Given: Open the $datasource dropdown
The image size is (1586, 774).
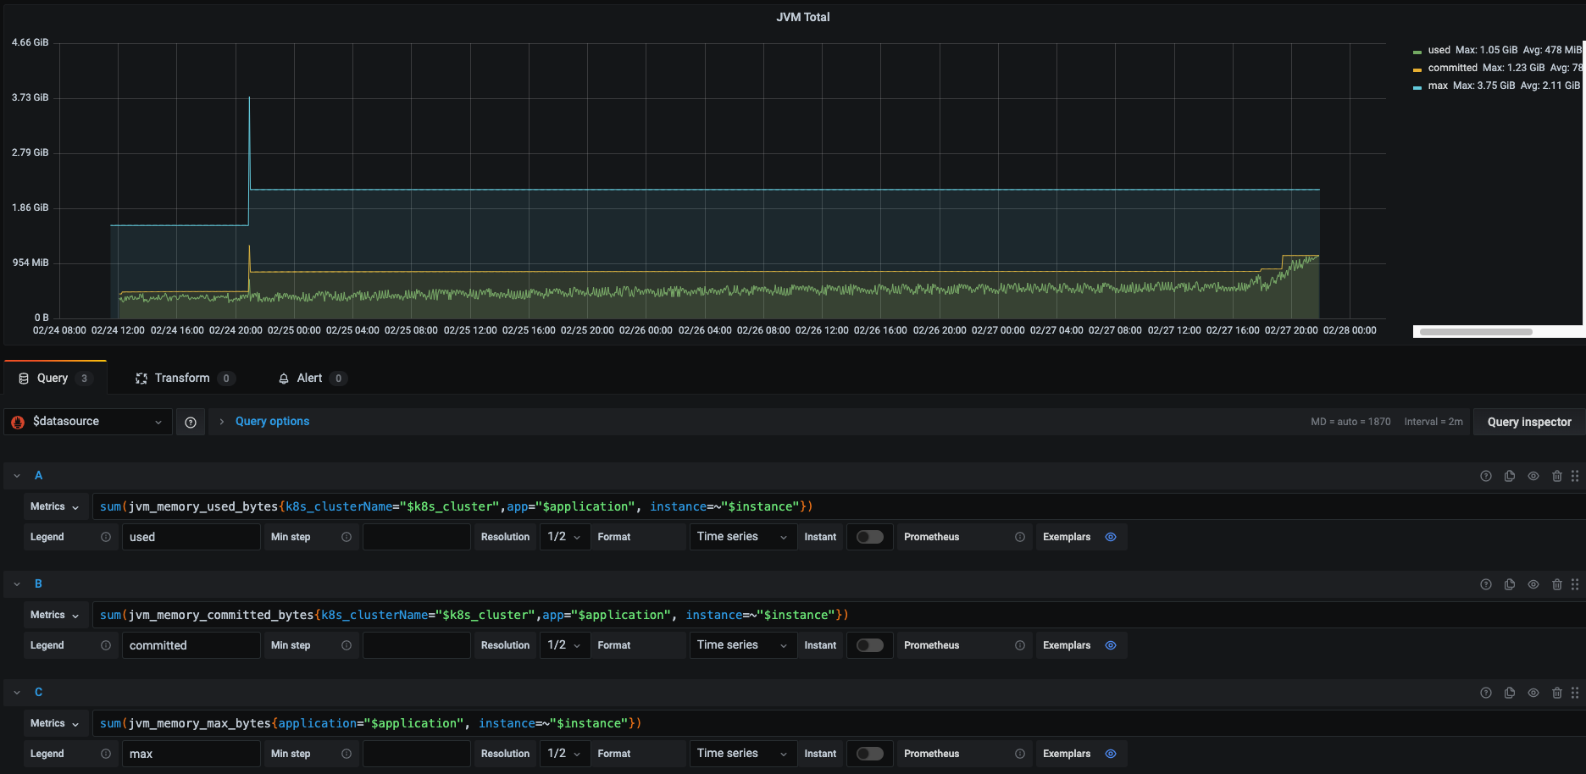Looking at the screenshot, I should (88, 422).
